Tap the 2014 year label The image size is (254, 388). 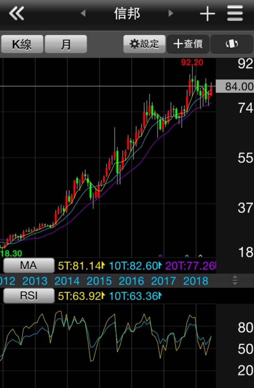pyautogui.click(x=67, y=281)
